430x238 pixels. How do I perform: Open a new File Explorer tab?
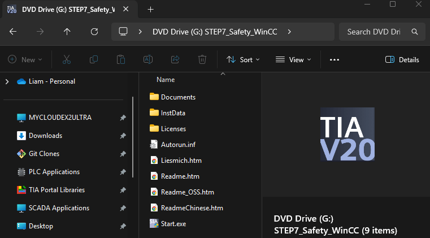pyautogui.click(x=150, y=10)
